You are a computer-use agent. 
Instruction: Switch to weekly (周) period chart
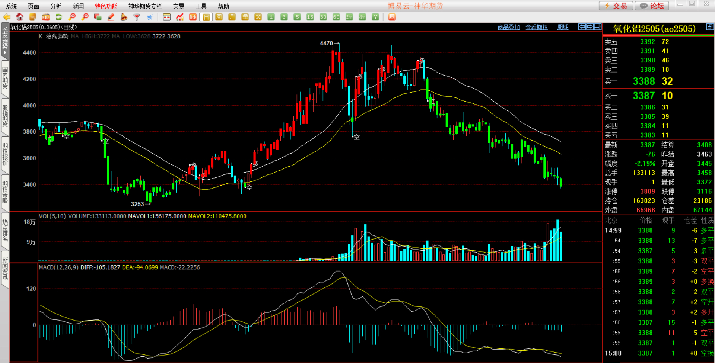coord(219,17)
